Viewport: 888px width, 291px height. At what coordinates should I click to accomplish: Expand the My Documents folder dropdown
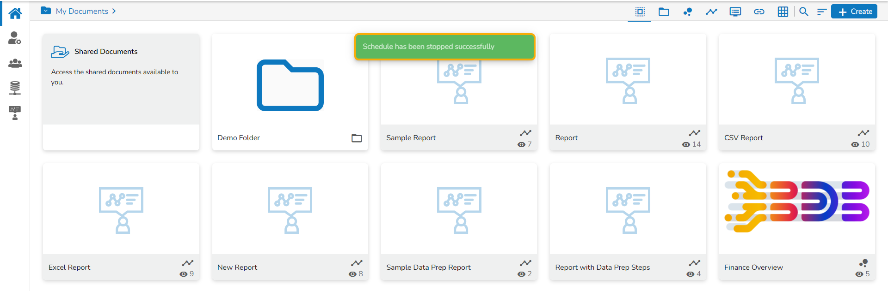pos(46,11)
